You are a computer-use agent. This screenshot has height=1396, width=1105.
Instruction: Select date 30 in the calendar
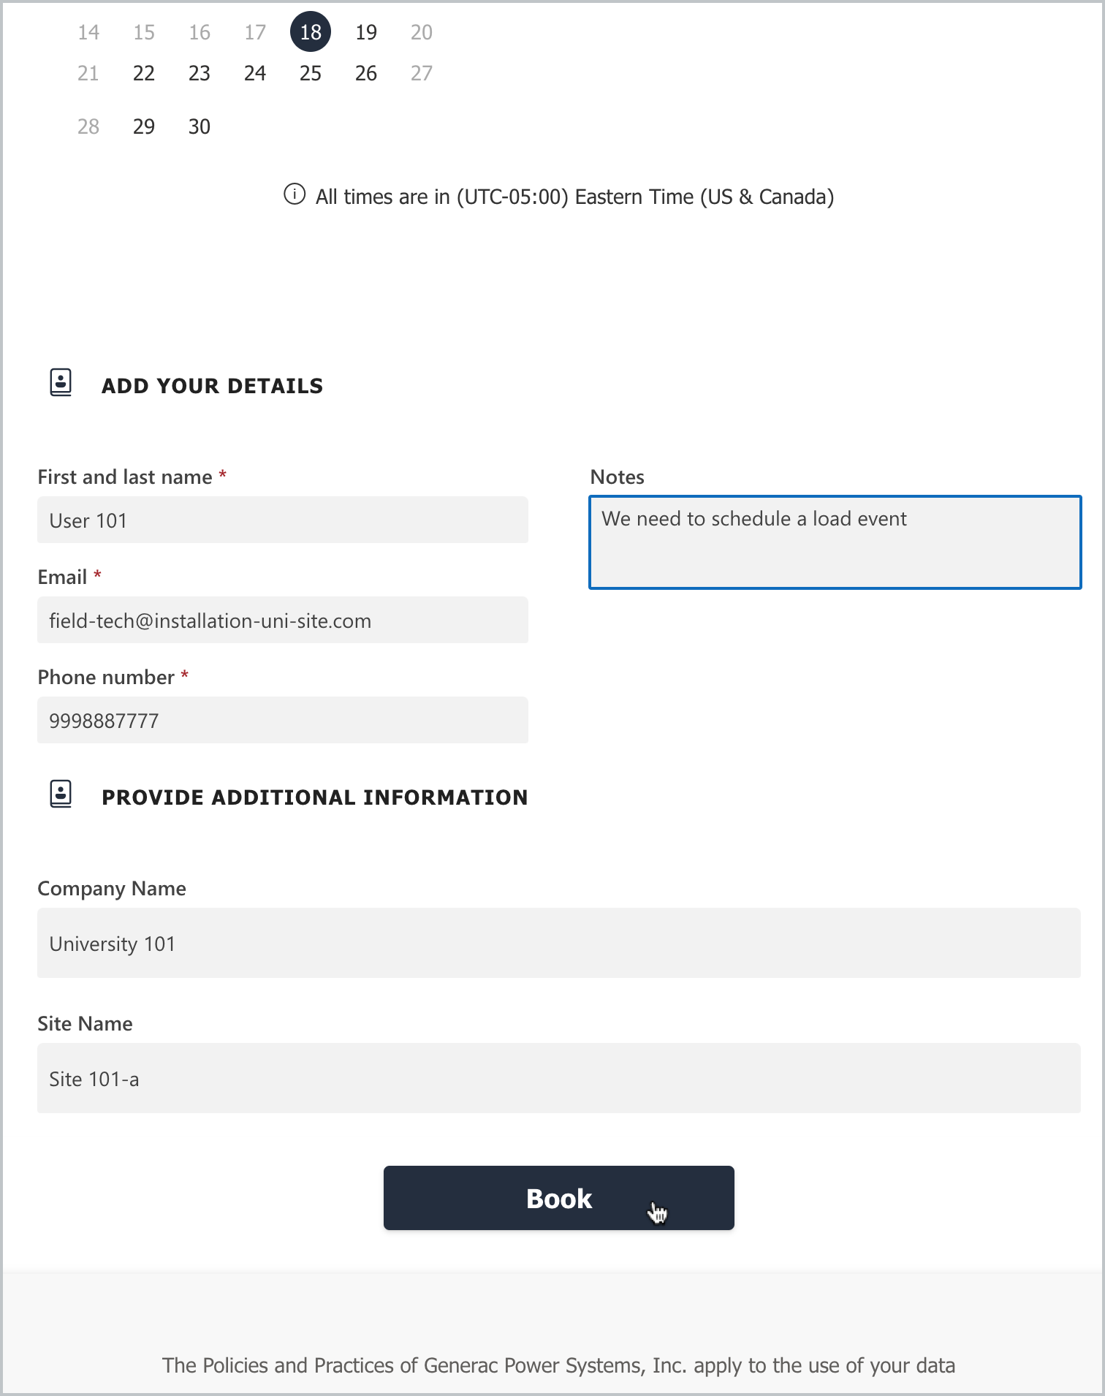coord(198,126)
